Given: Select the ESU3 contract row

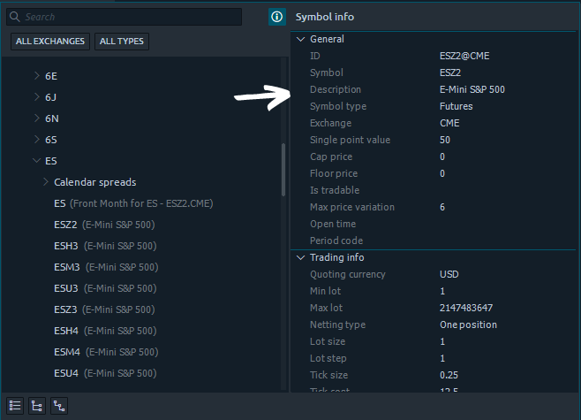Looking at the screenshot, I should tap(105, 288).
